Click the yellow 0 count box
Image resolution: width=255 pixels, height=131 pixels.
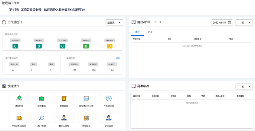point(110,46)
